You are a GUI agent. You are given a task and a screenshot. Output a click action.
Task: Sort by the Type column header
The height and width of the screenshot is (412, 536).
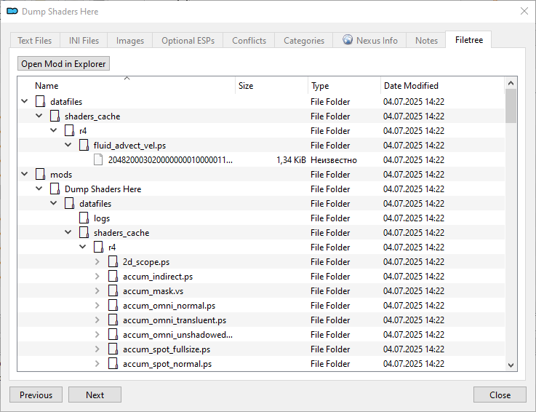click(344, 86)
